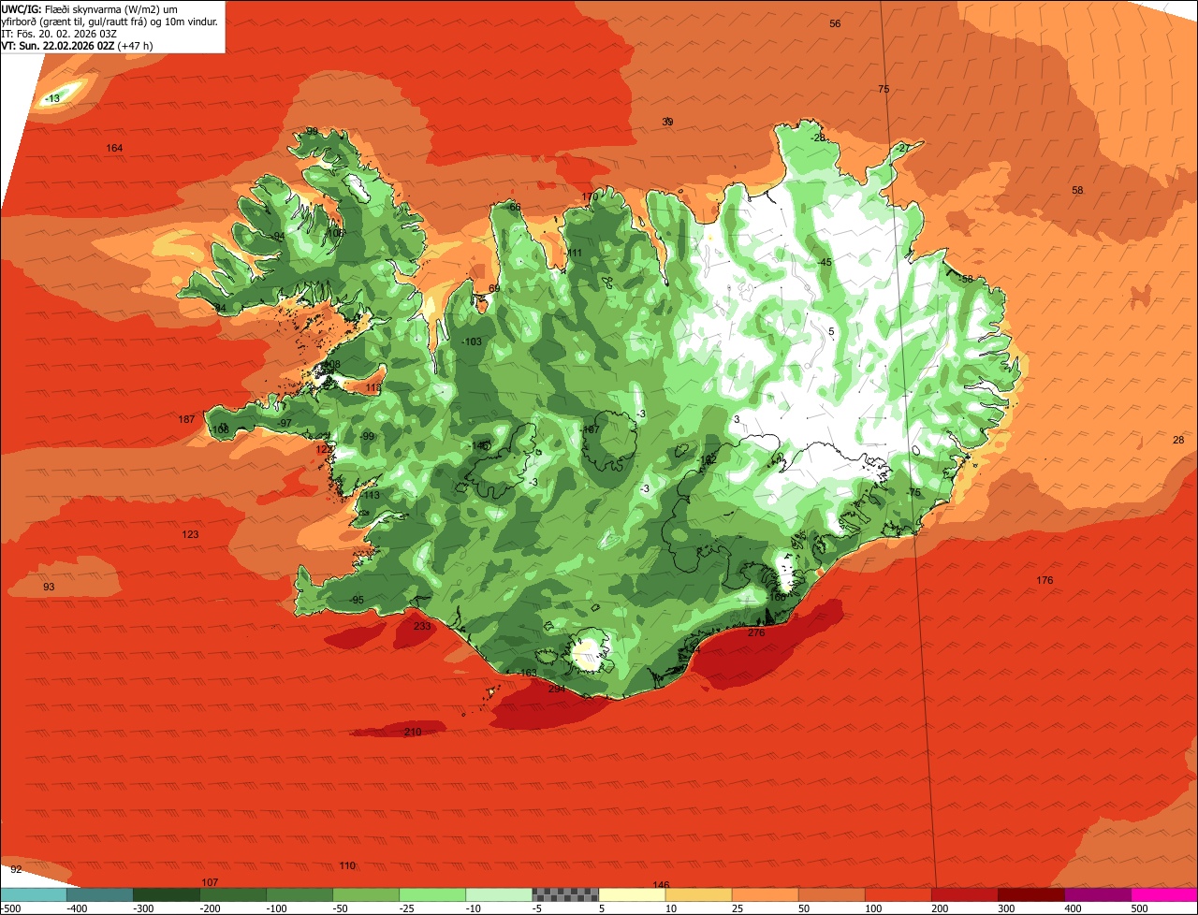Click the '28' value over the sea
Screen dimensions: 1198x915
click(1178, 440)
